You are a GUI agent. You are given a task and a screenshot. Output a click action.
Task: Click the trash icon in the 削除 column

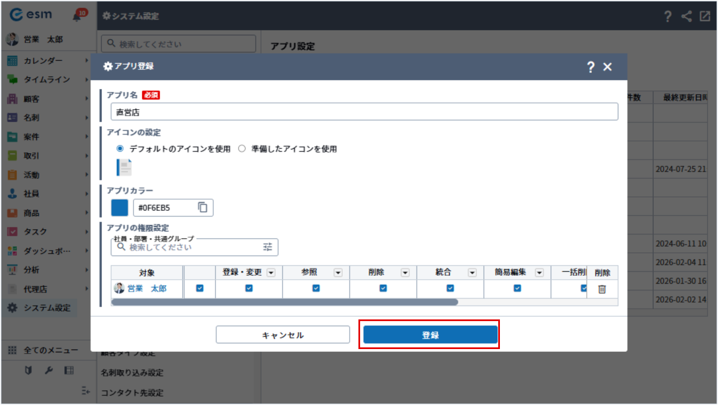(x=602, y=289)
